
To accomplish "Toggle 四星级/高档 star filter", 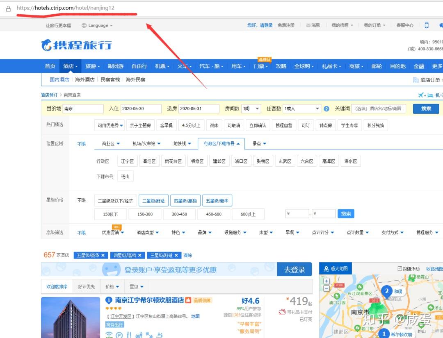I will tap(185, 201).
